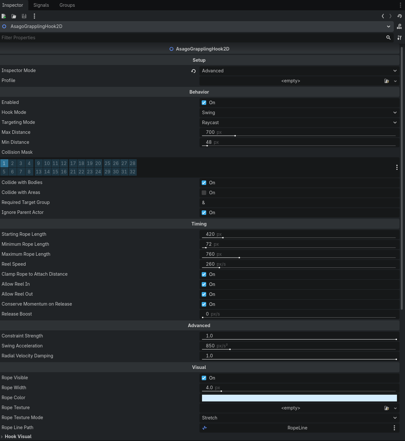The height and width of the screenshot is (441, 405).
Task: Collapse the Advanced section header
Action: (199, 326)
